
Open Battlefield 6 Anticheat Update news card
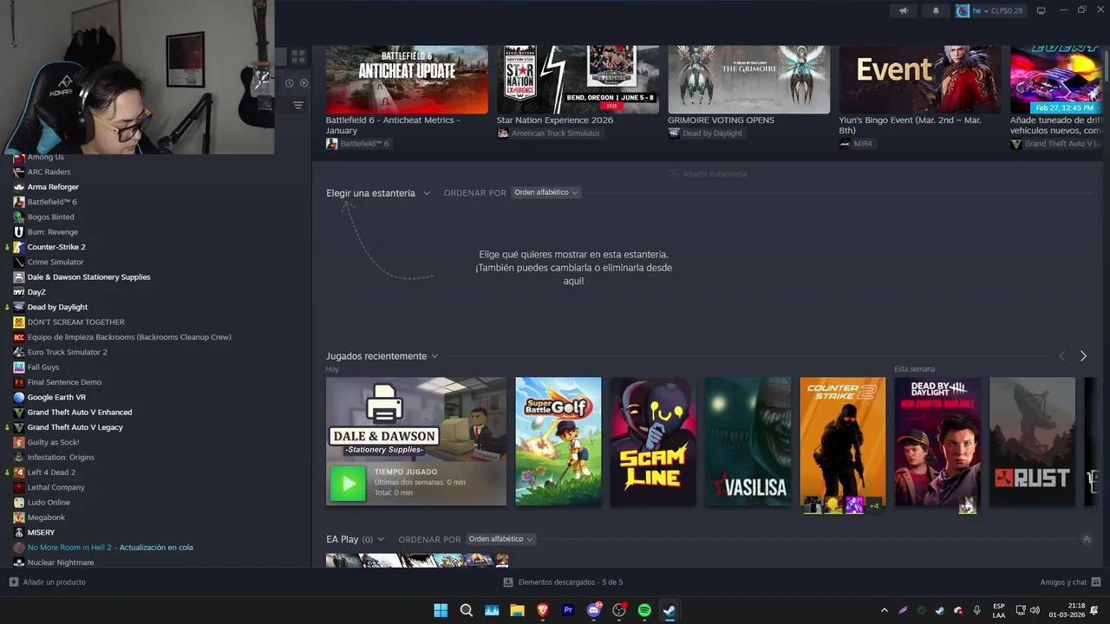[407, 80]
